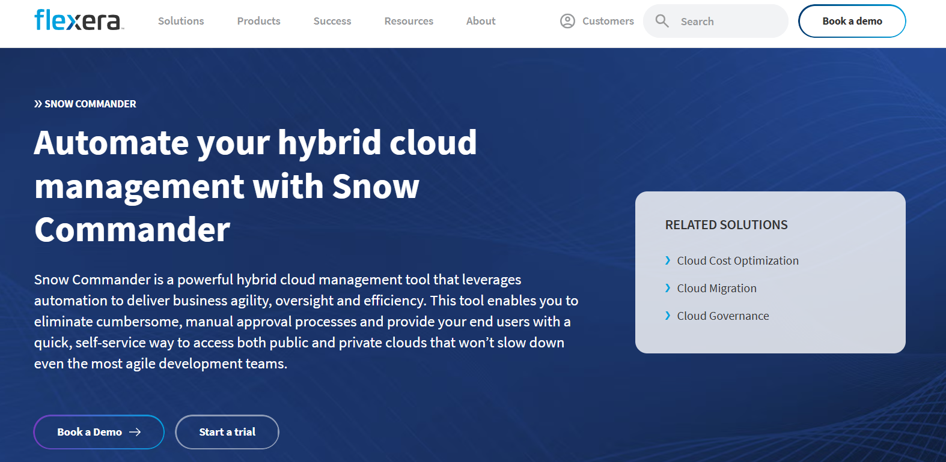This screenshot has height=462, width=946.
Task: Click the SNOW COMMANDER breadcrumb text
Action: click(x=90, y=104)
